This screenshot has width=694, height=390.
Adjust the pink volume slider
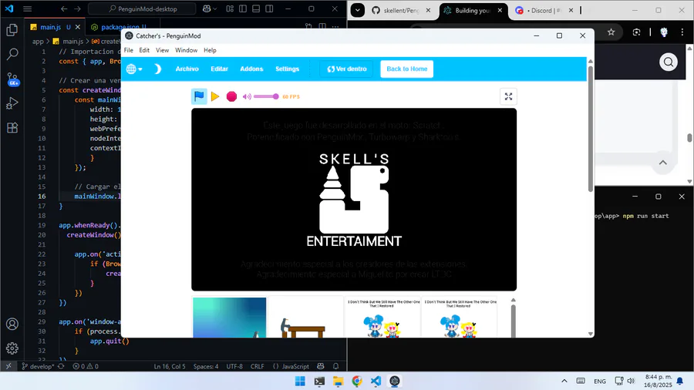tap(266, 96)
